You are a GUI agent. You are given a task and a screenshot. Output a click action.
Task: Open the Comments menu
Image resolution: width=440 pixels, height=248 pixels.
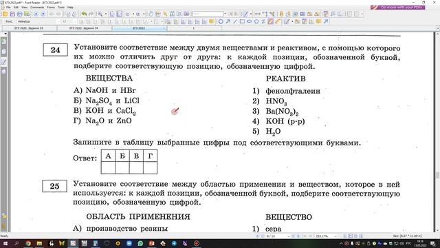coord(37,7)
